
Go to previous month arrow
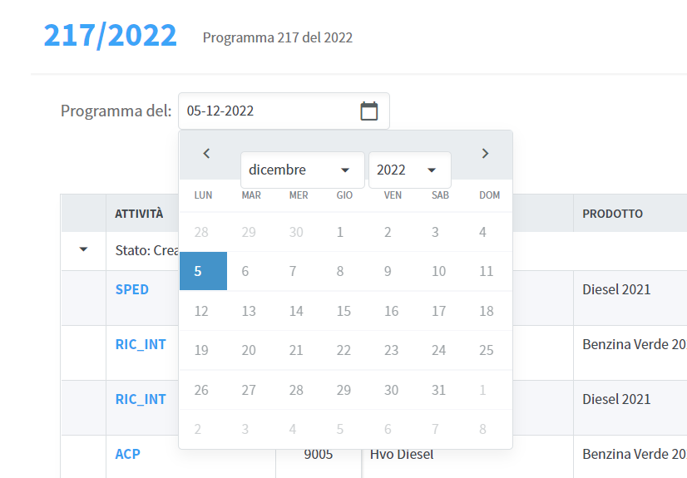207,153
